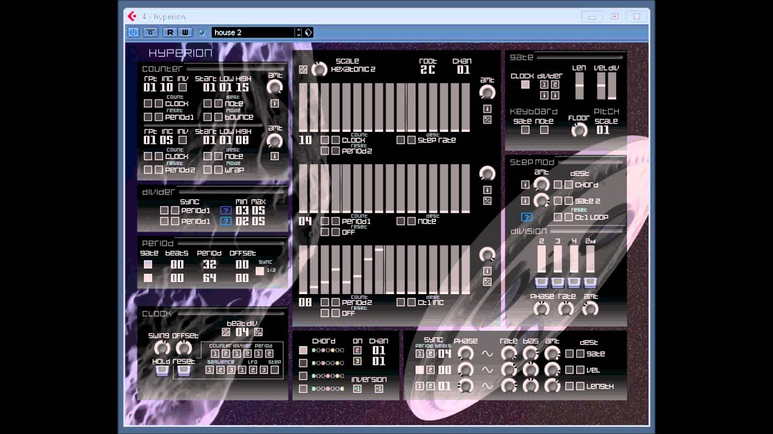The height and width of the screenshot is (434, 773).
Task: Click the gate divider 2 button
Action: tap(555, 85)
